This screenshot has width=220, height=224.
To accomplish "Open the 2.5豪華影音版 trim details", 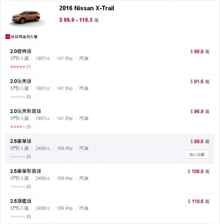I will [x=26, y=171].
